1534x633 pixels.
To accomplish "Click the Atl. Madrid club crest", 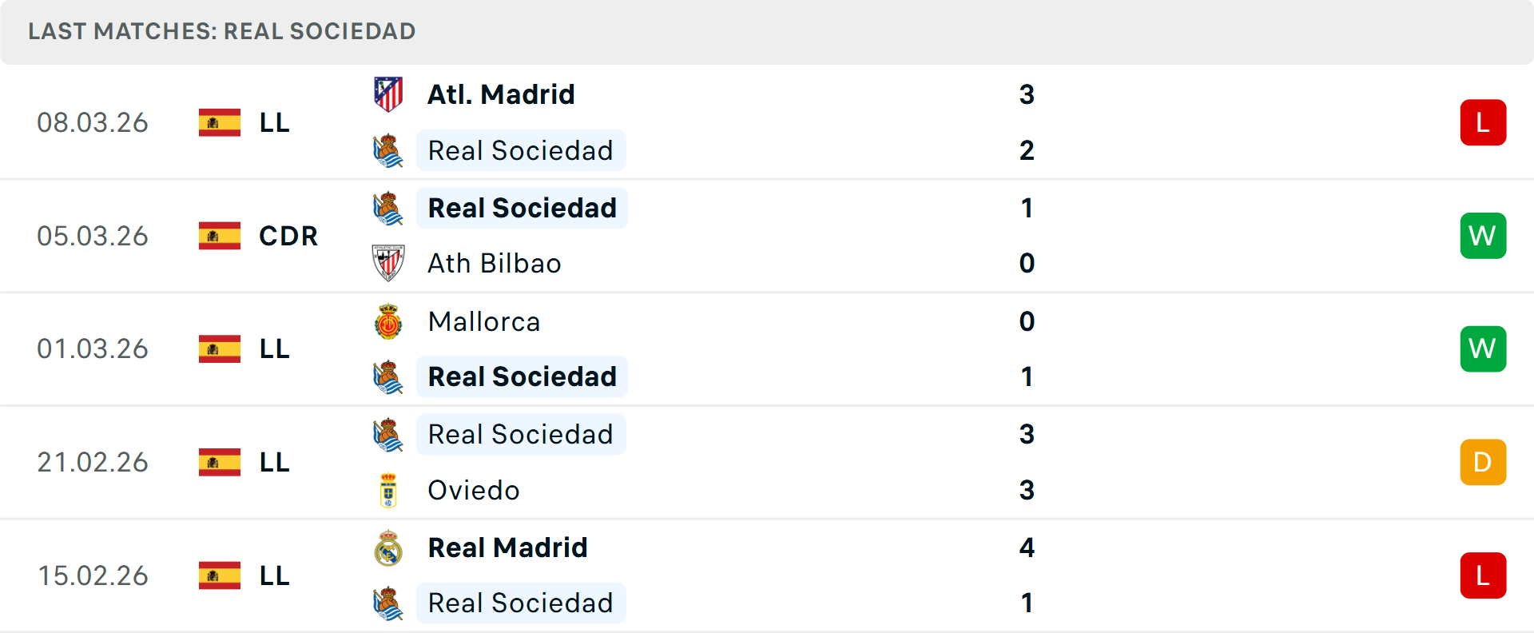I will click(x=387, y=94).
